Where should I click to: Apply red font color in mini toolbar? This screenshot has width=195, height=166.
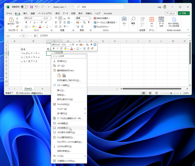point(71,49)
